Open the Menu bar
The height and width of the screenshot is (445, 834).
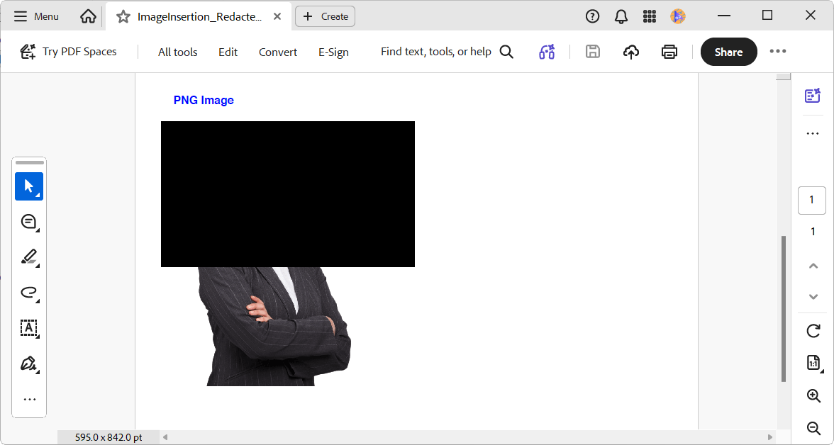[x=35, y=16]
